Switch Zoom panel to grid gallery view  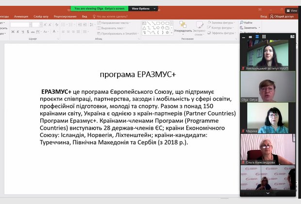click(x=264, y=36)
